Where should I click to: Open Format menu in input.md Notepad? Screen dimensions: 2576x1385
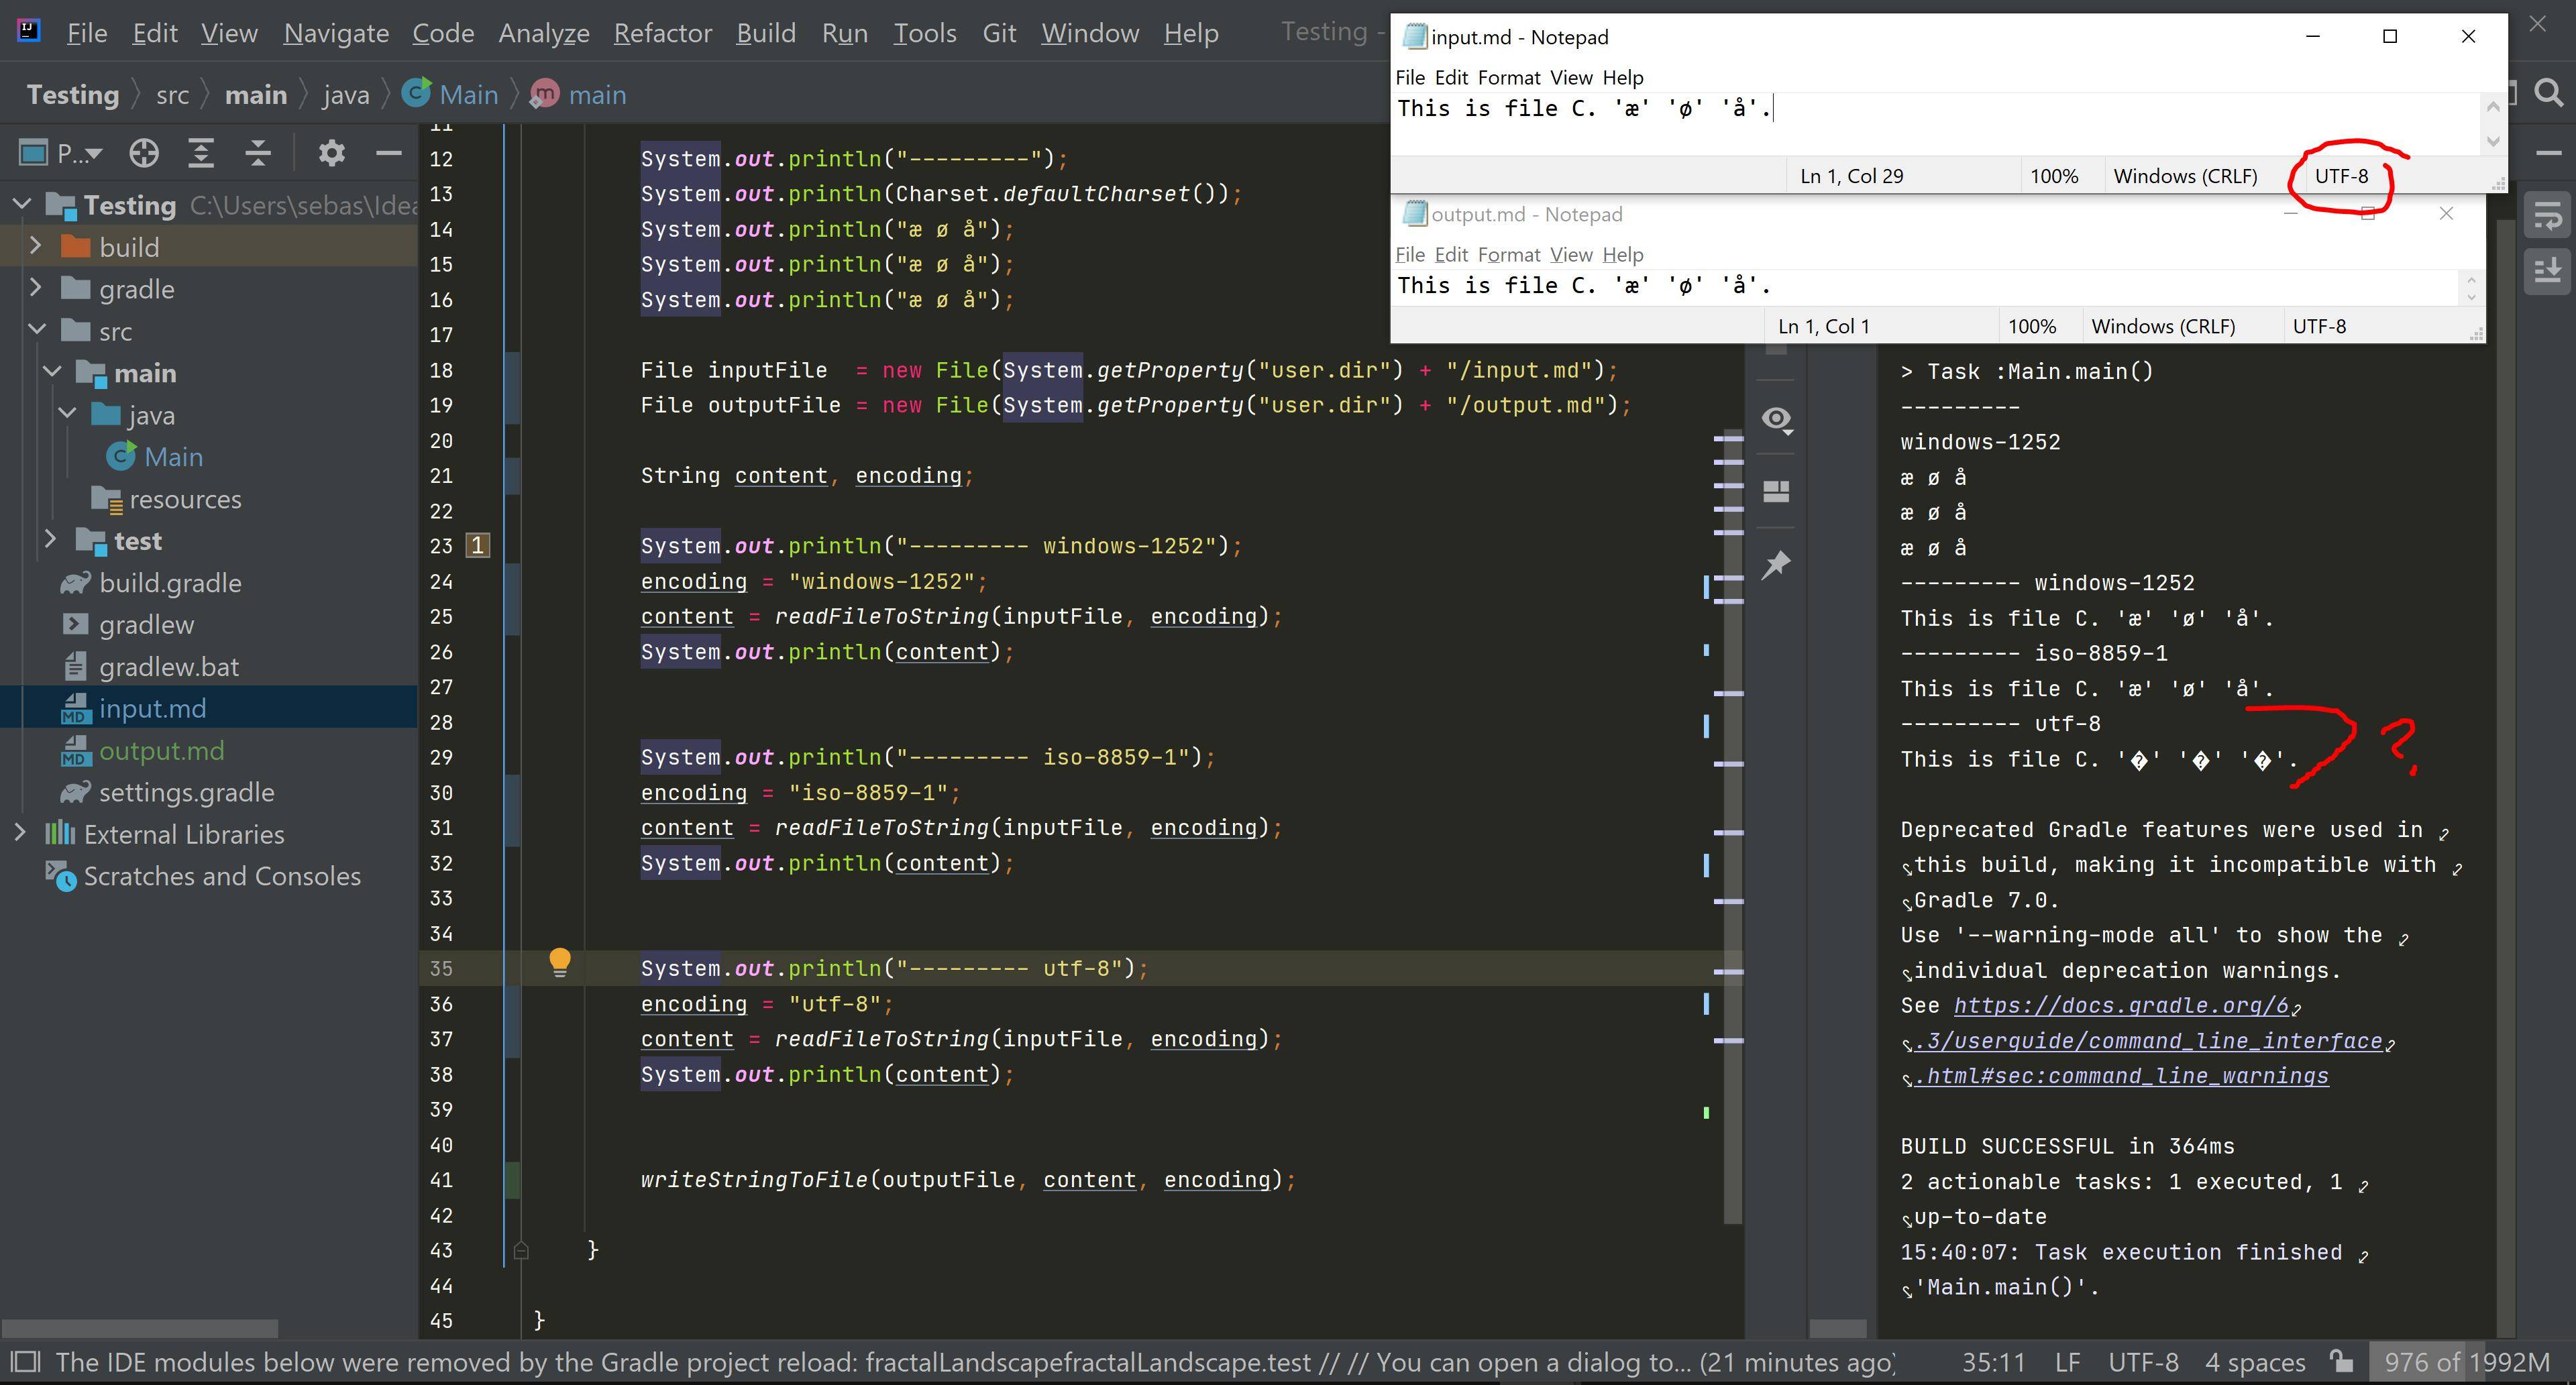1508,77
